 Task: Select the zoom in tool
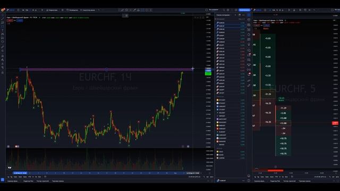pyautogui.click(x=3, y=51)
